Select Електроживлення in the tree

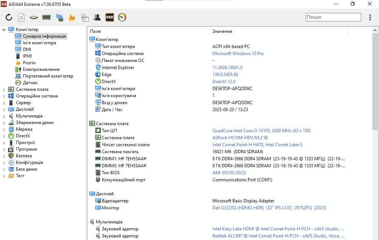[x=41, y=69]
